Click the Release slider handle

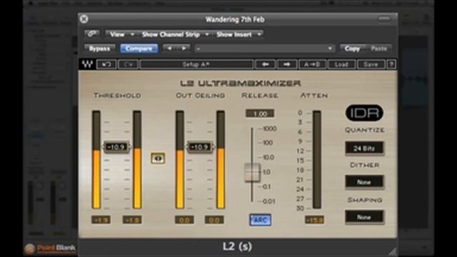(x=252, y=173)
